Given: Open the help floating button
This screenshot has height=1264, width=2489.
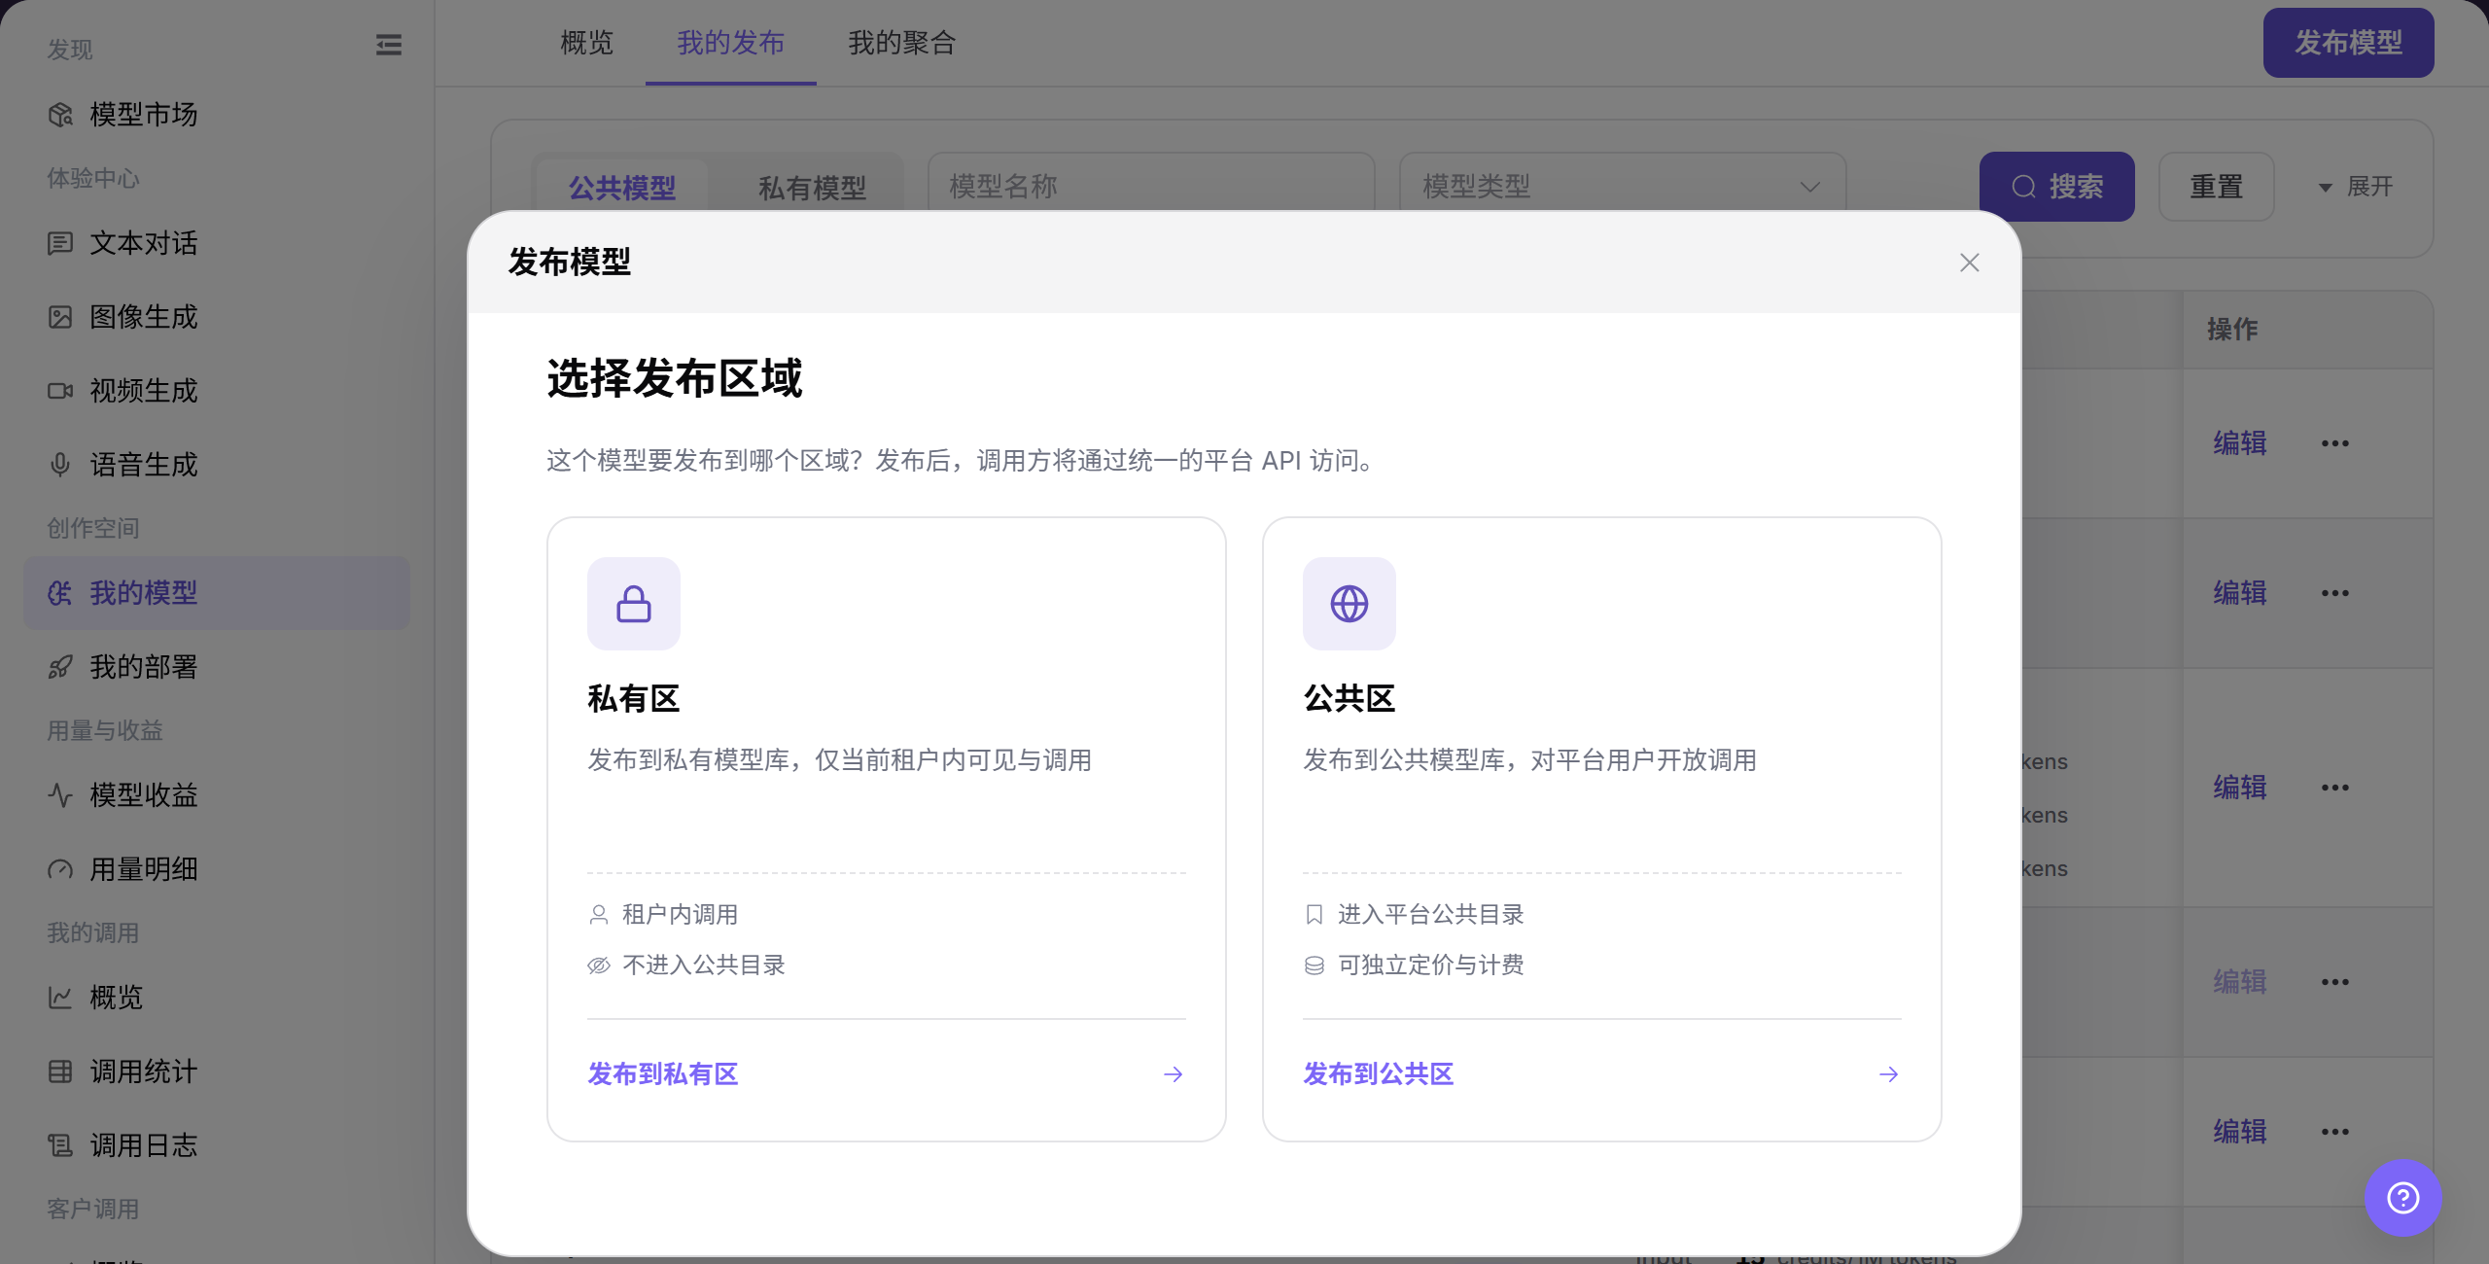Looking at the screenshot, I should coord(2403,1198).
